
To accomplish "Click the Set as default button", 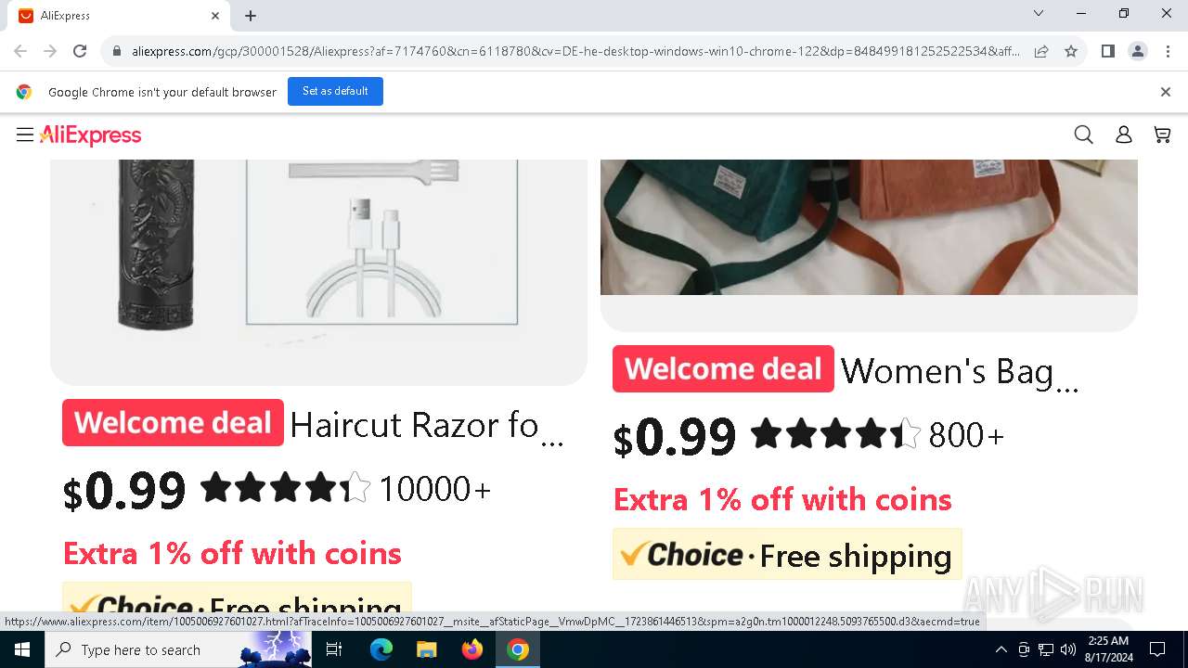I will click(x=335, y=91).
